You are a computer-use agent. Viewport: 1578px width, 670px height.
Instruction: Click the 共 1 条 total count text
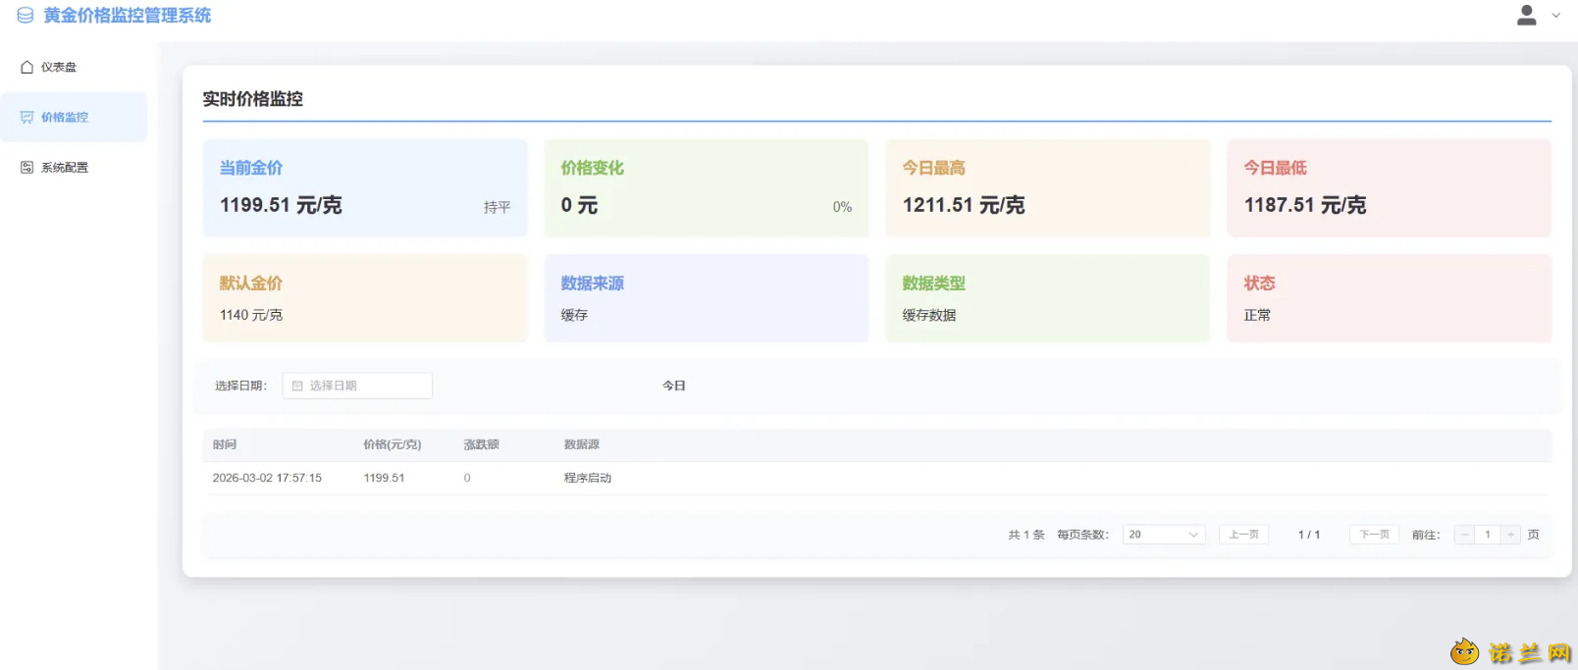(1026, 536)
